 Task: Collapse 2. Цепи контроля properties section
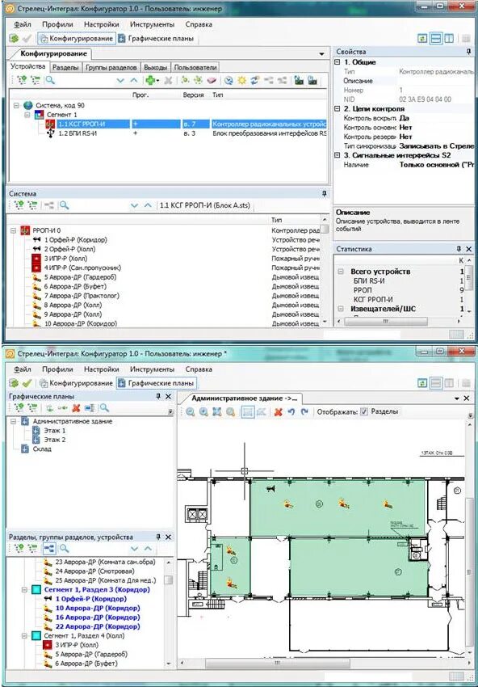pos(337,108)
